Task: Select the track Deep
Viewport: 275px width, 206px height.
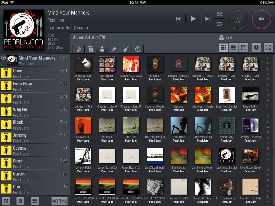Action: pyautogui.click(x=35, y=189)
